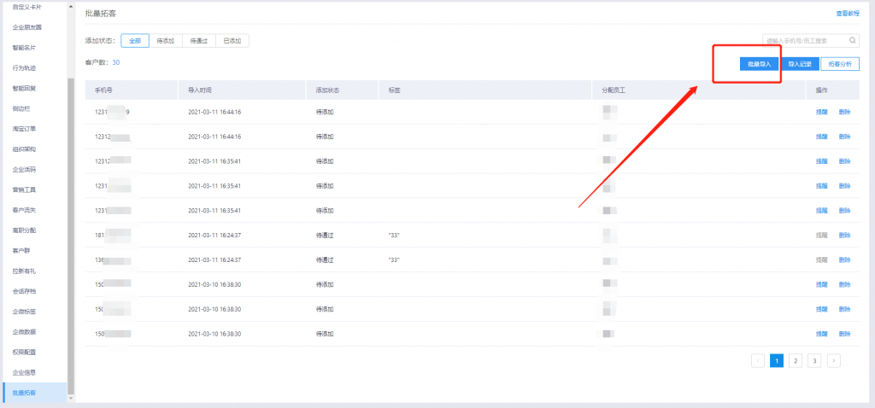Click the "33" tag in 181 row
Screen dimensions: 875x408
(x=394, y=236)
